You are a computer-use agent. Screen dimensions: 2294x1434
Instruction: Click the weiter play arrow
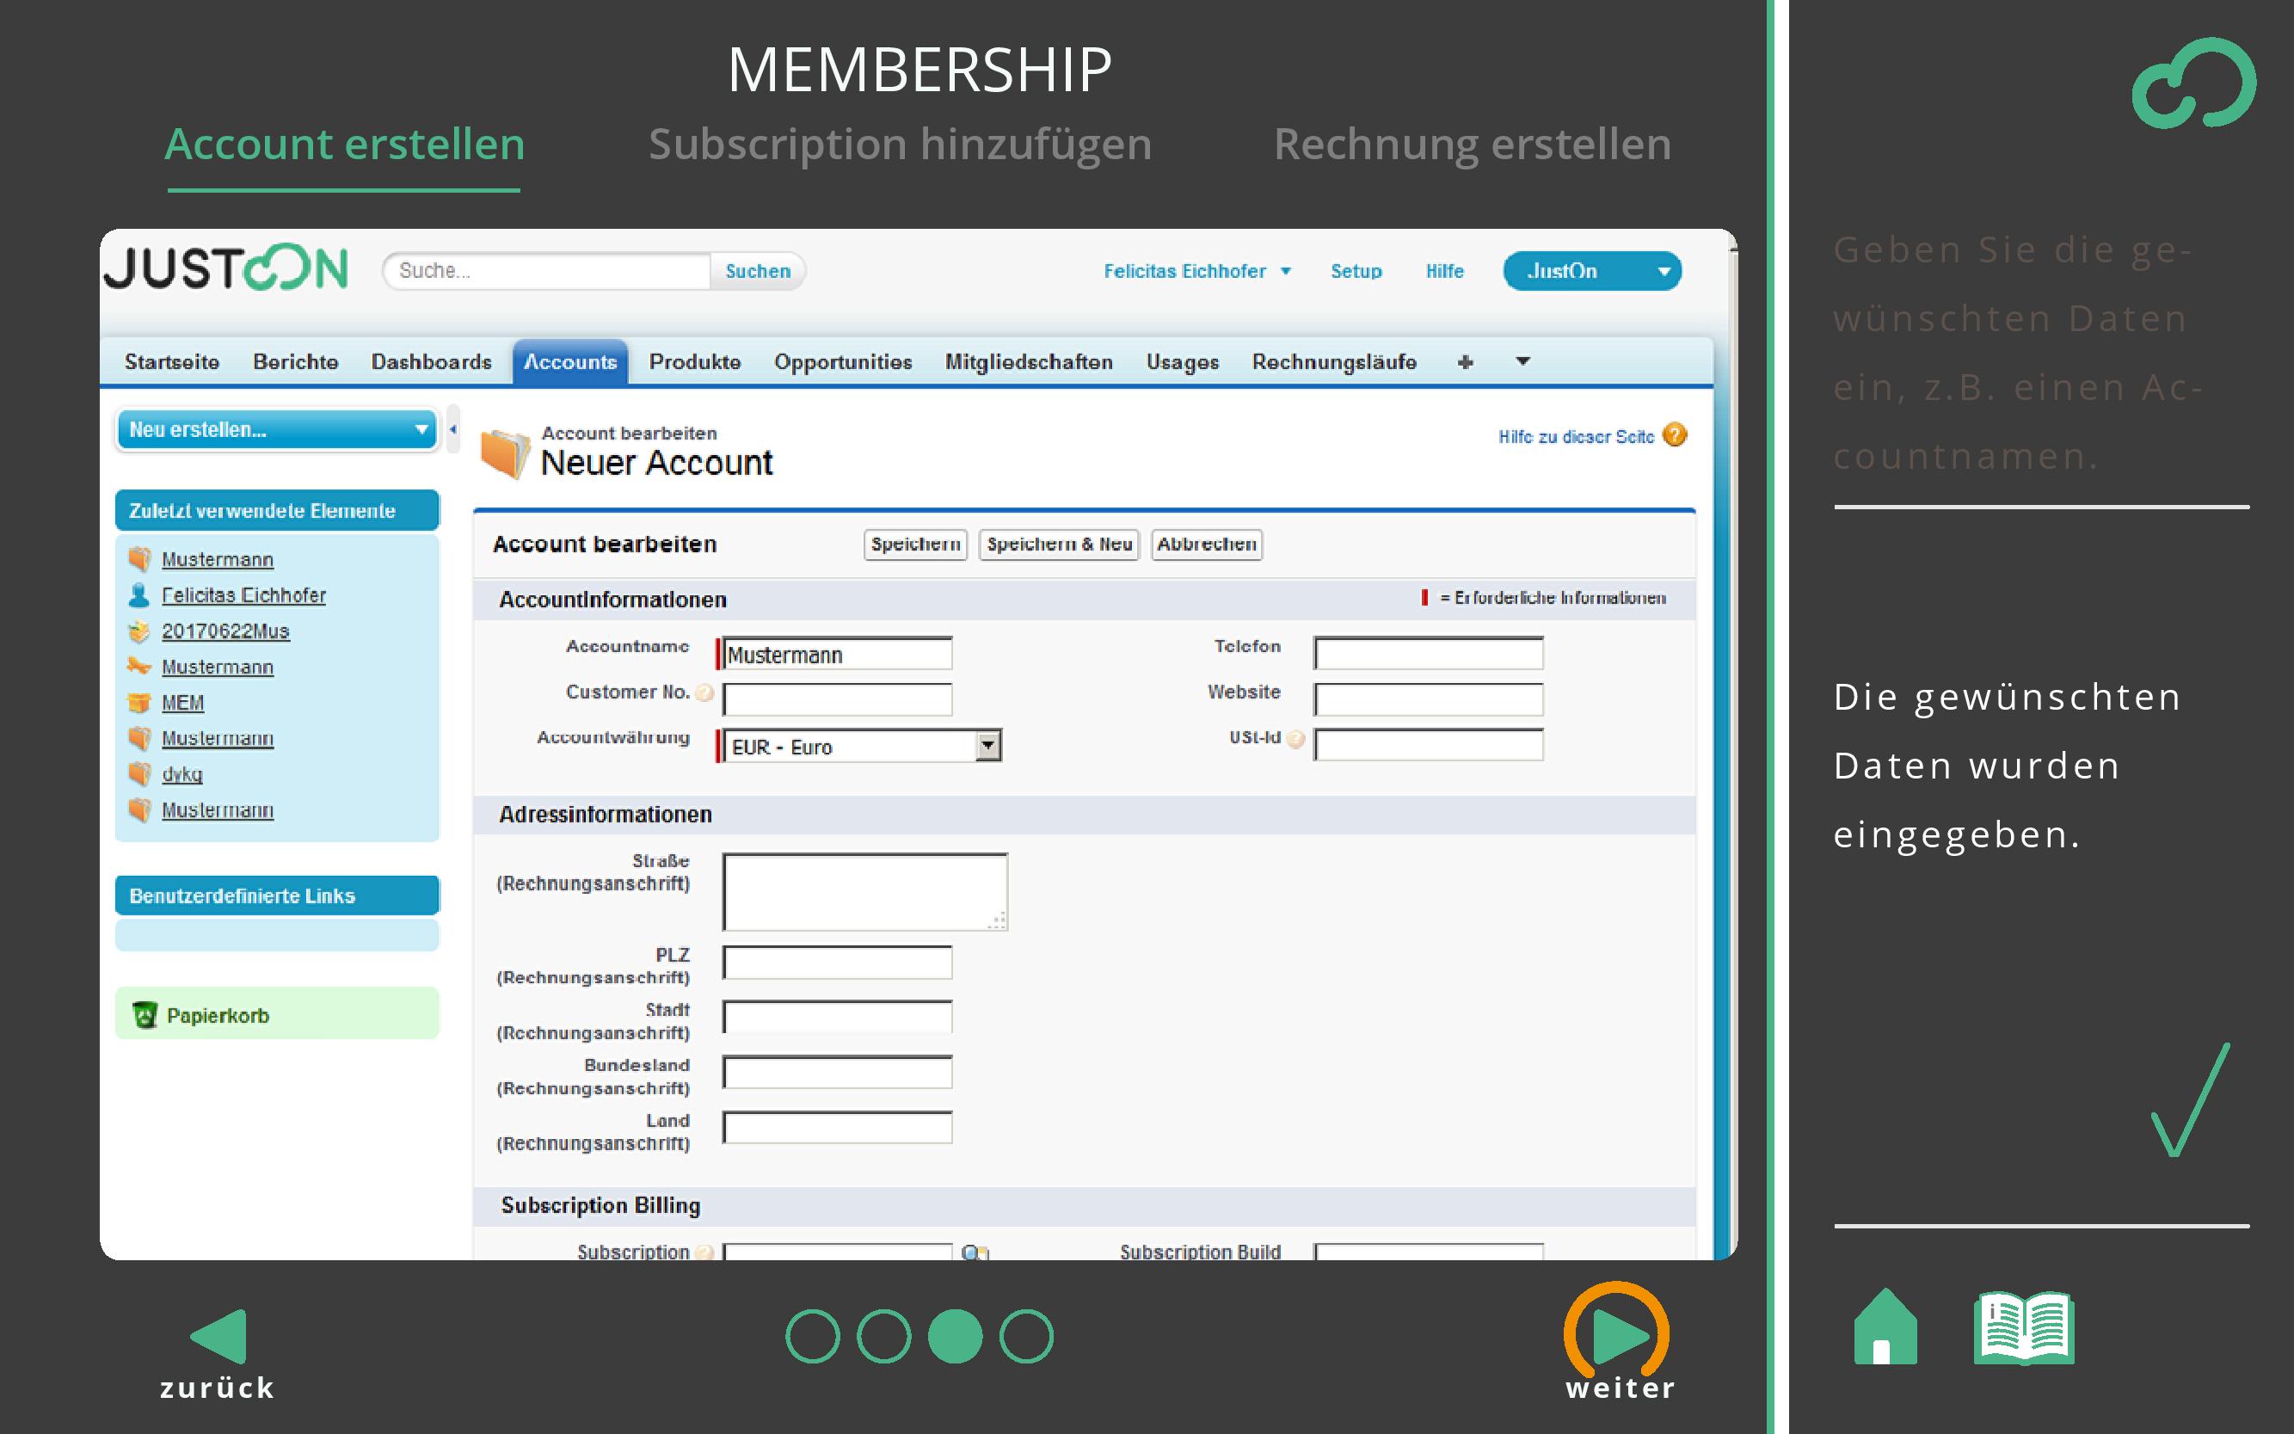[x=1619, y=1334]
